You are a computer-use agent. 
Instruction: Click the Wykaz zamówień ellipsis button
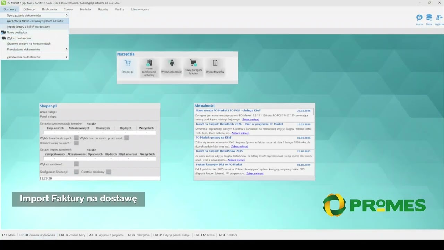tap(76, 164)
